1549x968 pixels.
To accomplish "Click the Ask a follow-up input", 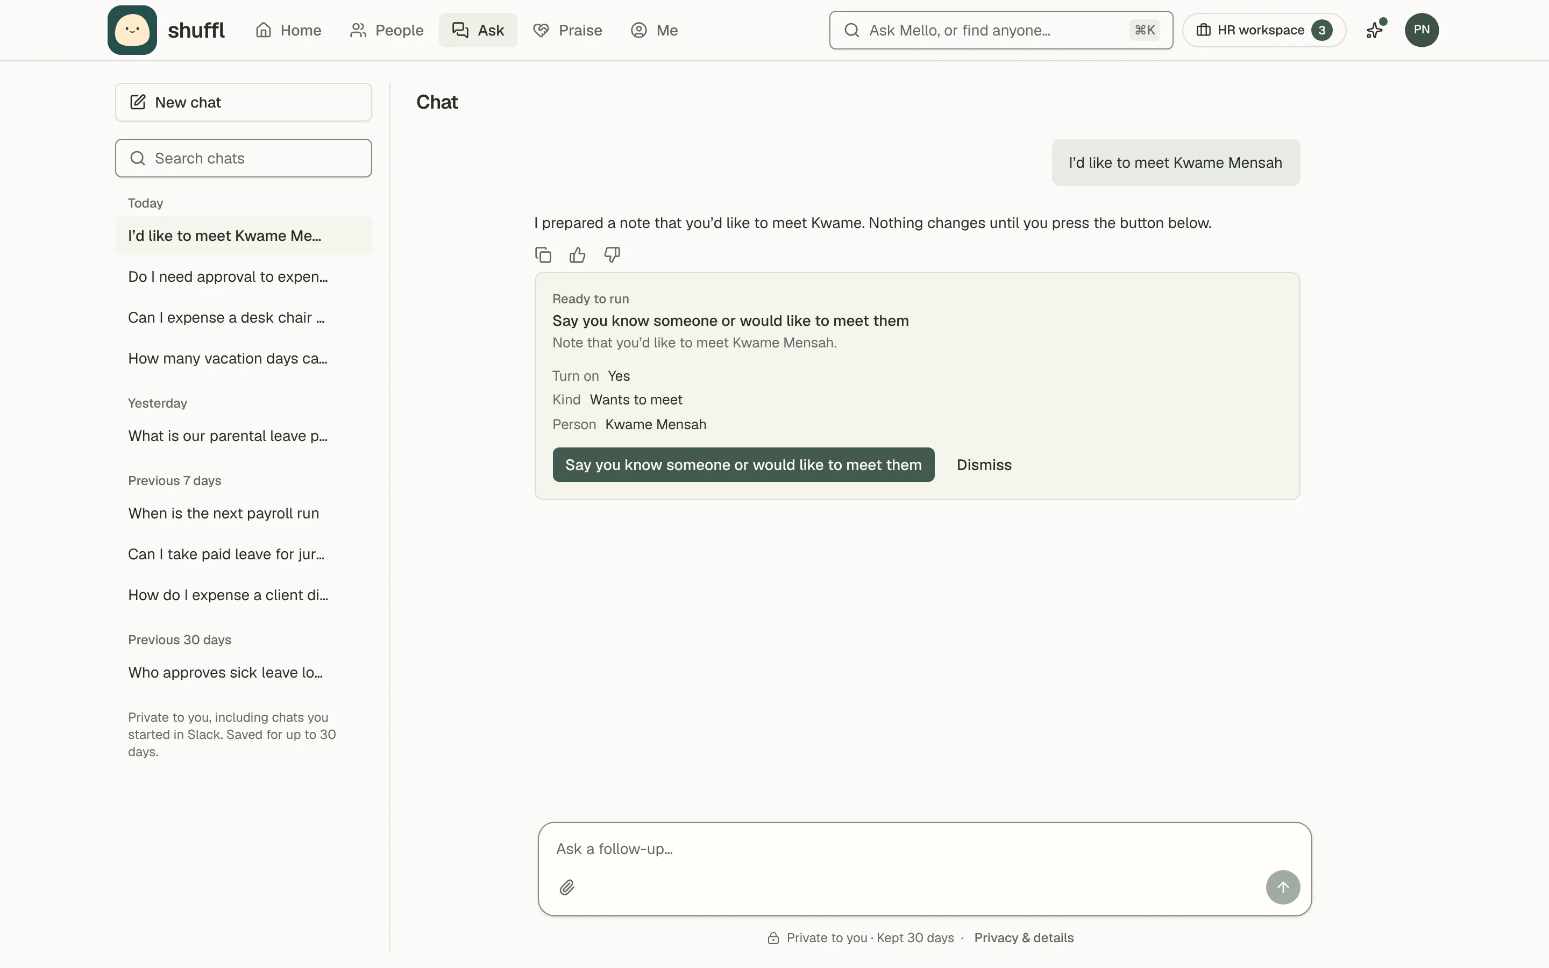I will [x=924, y=849].
